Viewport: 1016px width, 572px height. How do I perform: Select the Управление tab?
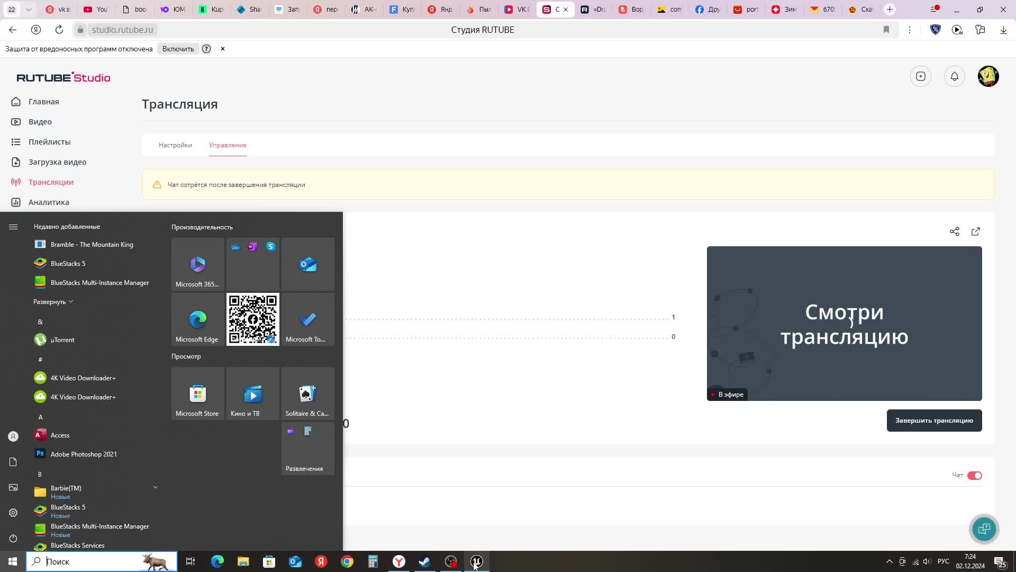[228, 145]
